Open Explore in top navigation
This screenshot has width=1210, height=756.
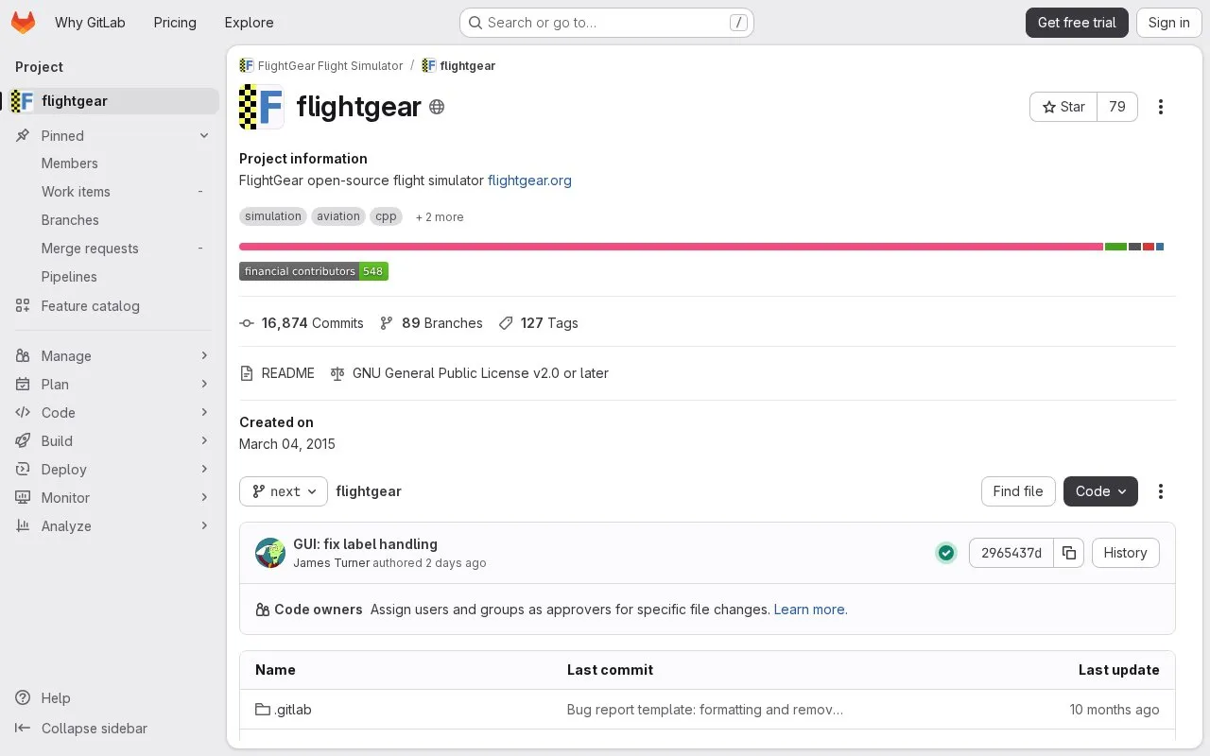click(x=249, y=23)
